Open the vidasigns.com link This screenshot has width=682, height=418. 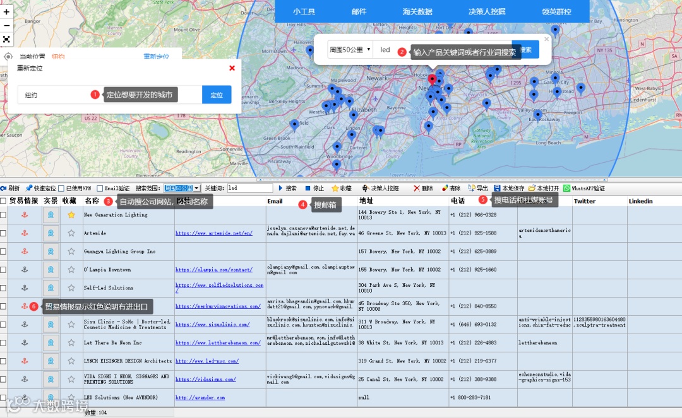(206, 379)
